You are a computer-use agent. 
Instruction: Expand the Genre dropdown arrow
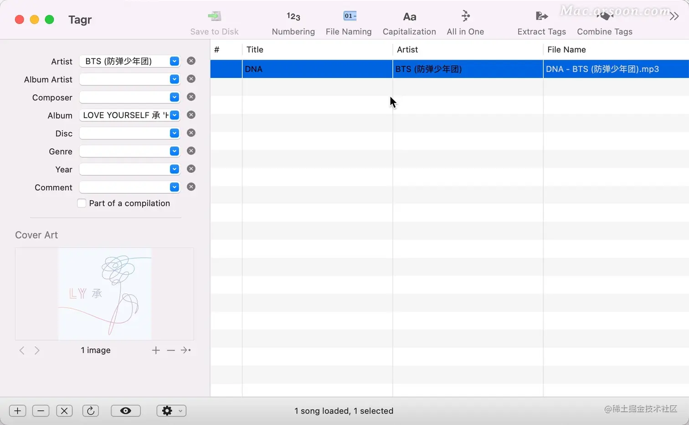pos(175,151)
